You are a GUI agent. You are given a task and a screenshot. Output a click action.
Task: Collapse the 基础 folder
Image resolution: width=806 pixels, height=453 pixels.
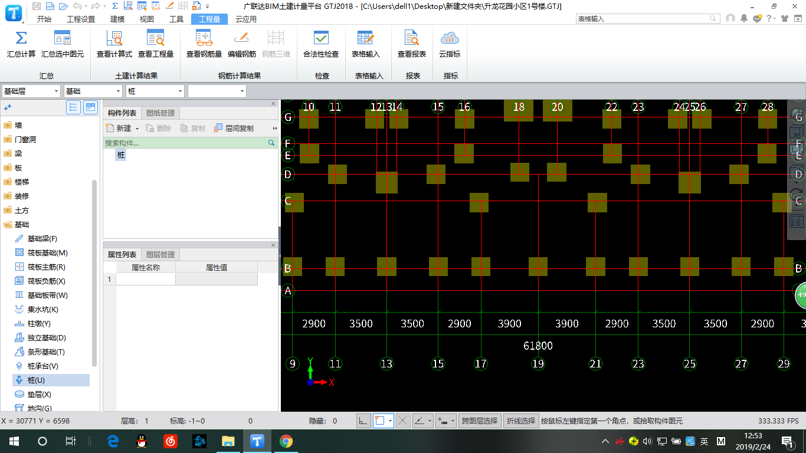(8, 225)
